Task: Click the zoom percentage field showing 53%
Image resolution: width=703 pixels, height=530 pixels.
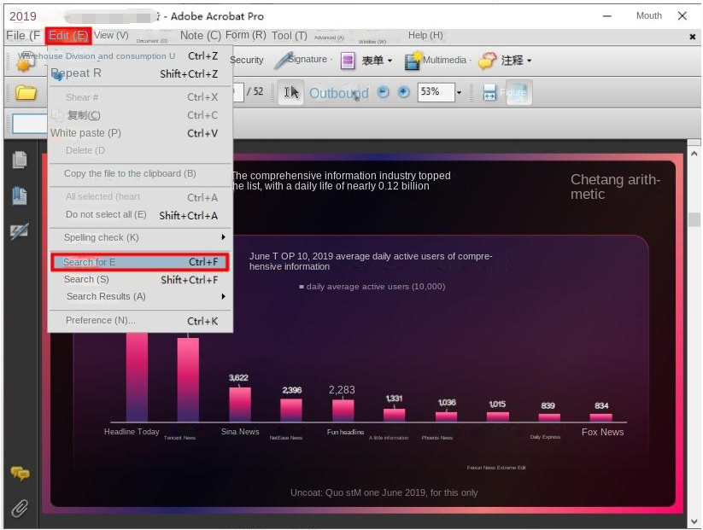Action: [434, 92]
